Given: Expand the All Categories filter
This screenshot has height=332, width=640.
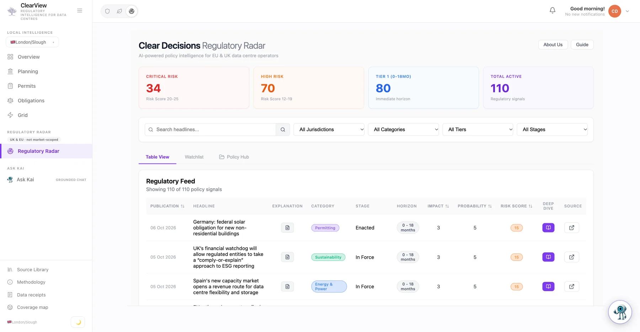Looking at the screenshot, I should pos(403,129).
